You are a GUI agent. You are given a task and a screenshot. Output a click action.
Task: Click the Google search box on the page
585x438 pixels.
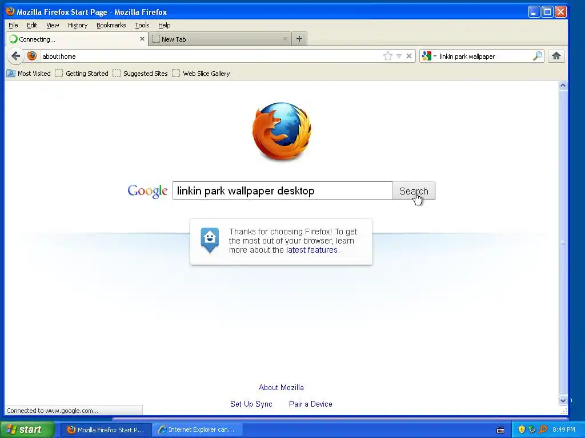[x=282, y=190]
